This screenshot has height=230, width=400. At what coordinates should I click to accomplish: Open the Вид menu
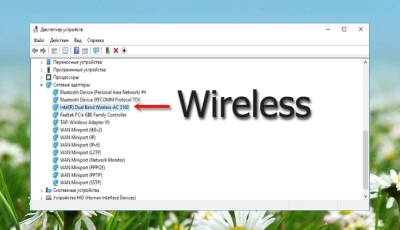78,40
